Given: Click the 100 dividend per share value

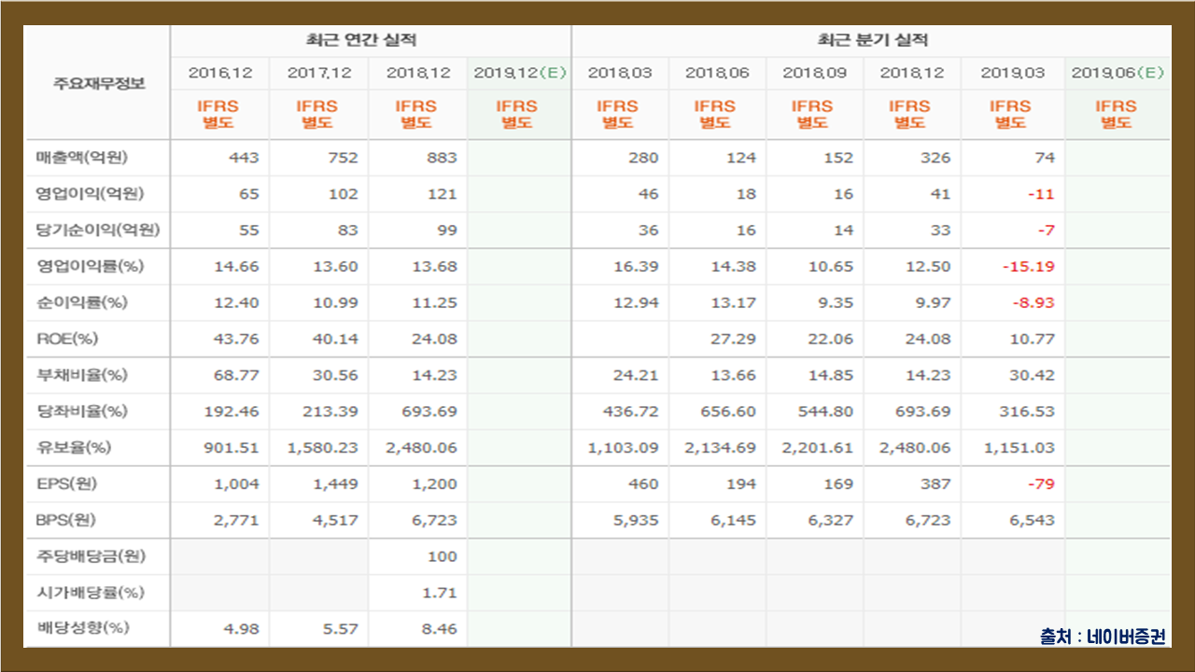Looking at the screenshot, I should click(442, 556).
